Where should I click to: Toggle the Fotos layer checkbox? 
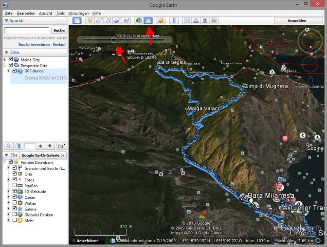click(x=15, y=179)
